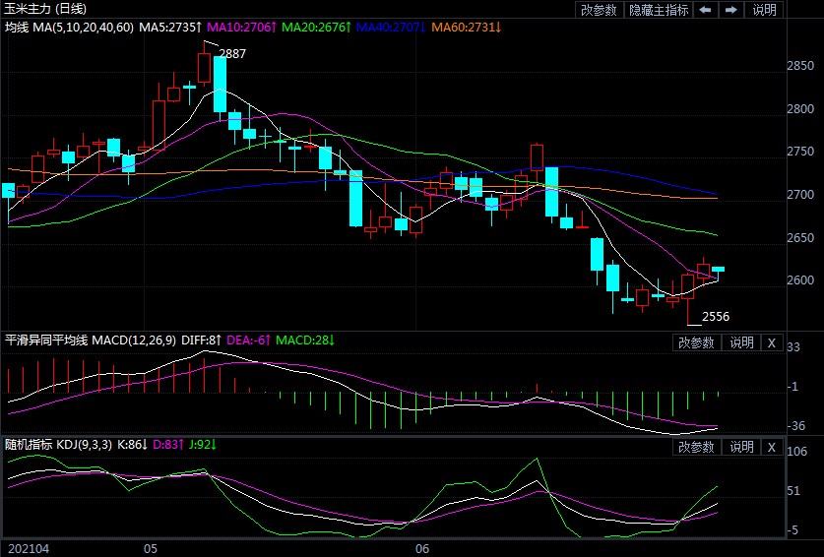
Task: Close the MACD indicator panel
Action: (772, 342)
